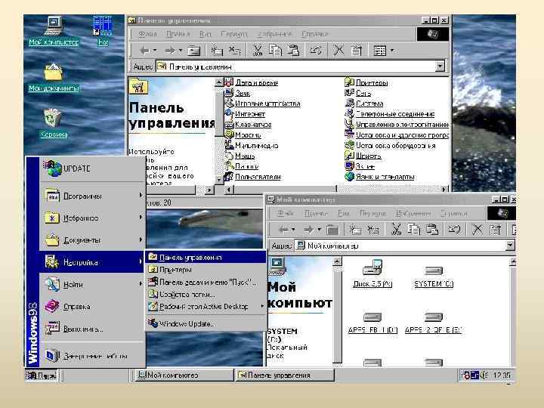Open the Файл menu in Мой компьютер window
The height and width of the screenshot is (408, 544).
click(286, 213)
